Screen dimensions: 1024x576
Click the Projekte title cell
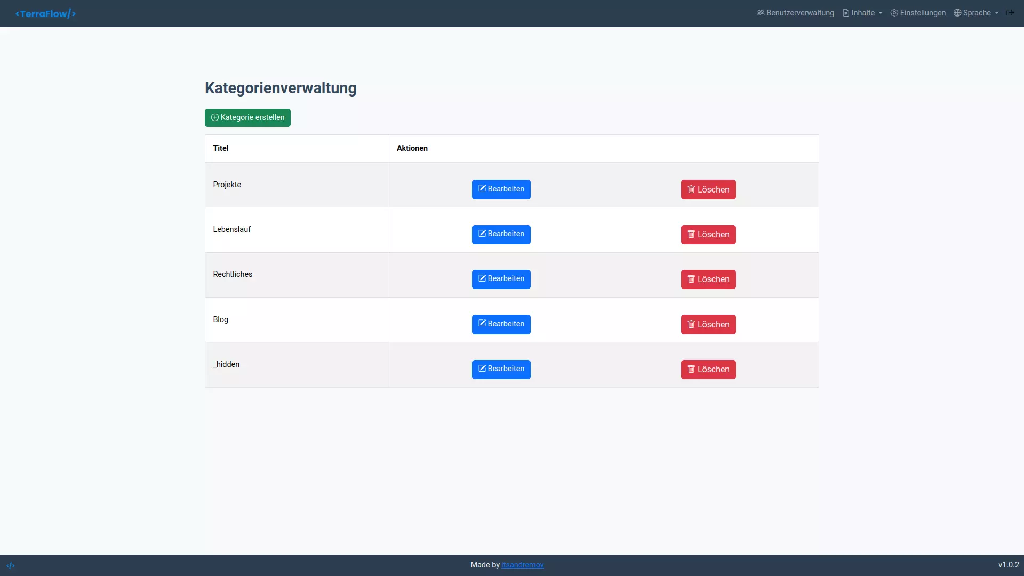point(297,185)
